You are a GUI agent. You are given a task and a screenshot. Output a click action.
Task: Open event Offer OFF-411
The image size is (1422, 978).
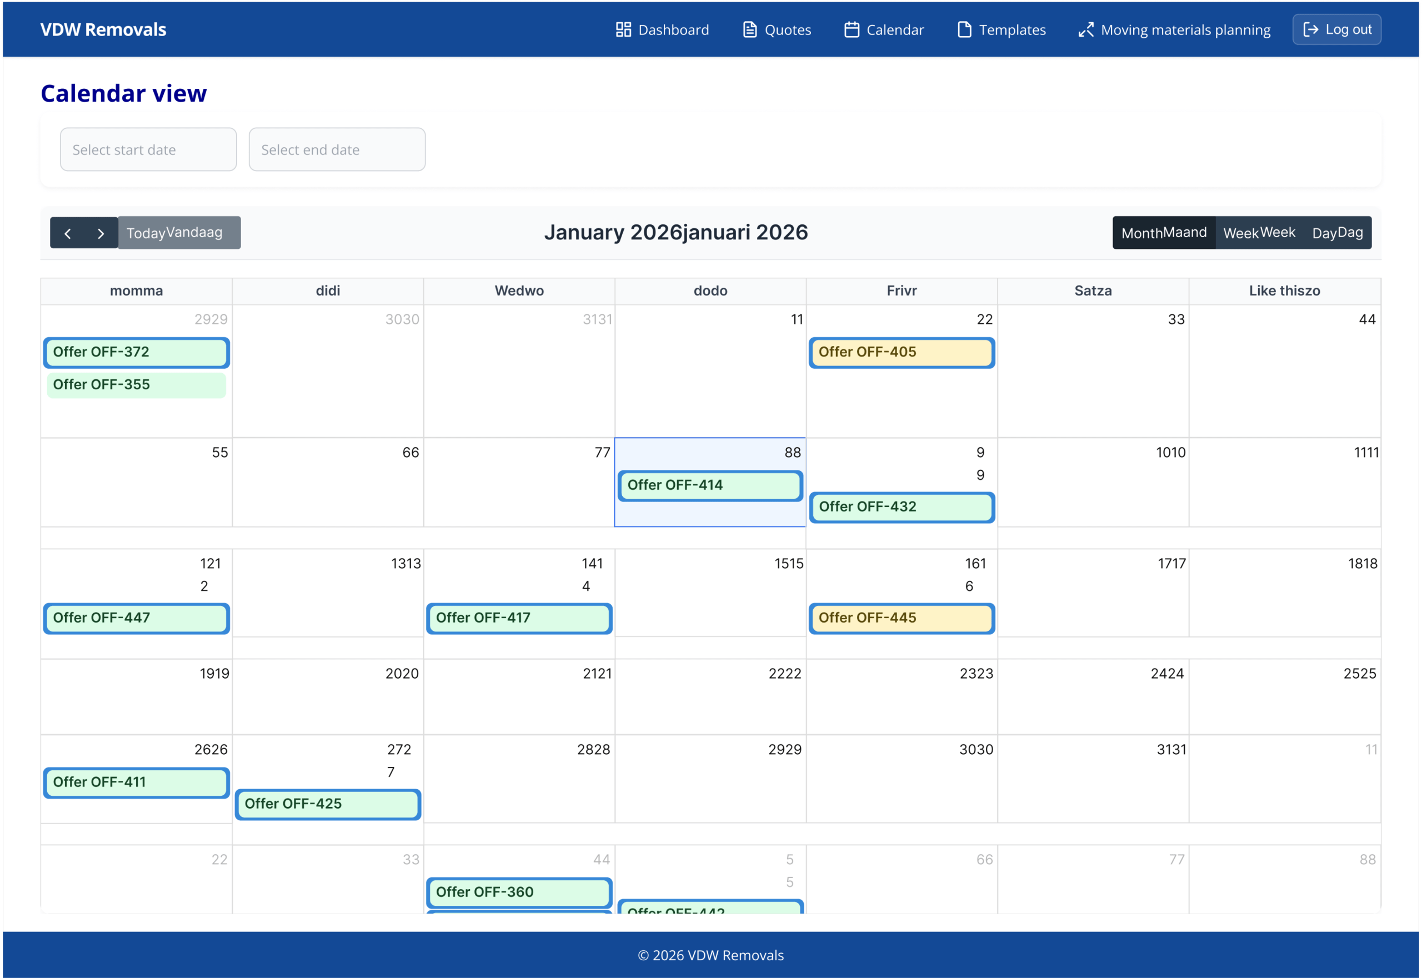(137, 783)
